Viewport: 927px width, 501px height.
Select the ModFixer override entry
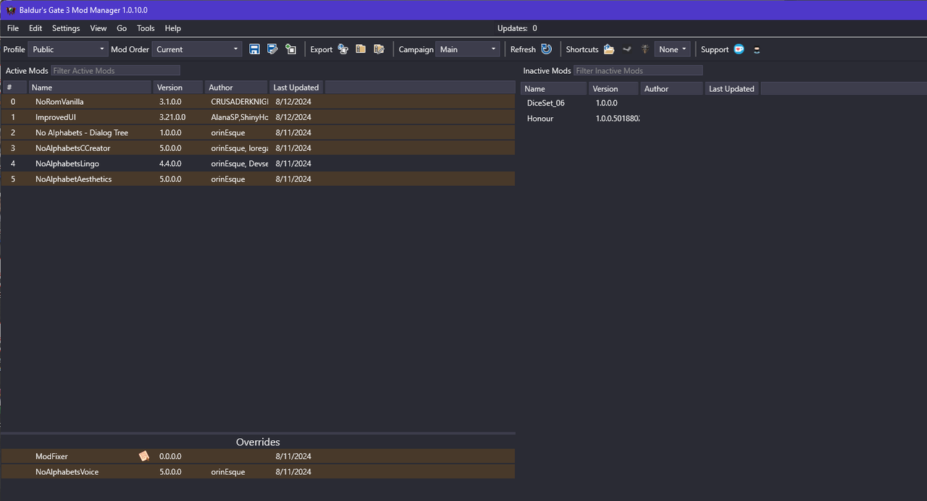coord(258,456)
